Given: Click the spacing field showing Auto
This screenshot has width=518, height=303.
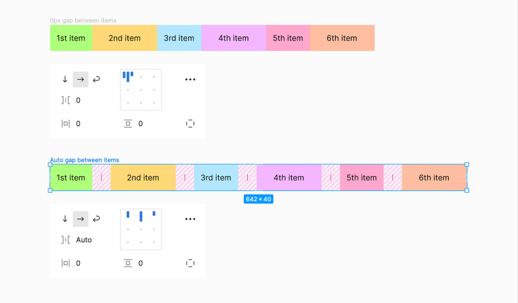Looking at the screenshot, I should pyautogui.click(x=84, y=240).
